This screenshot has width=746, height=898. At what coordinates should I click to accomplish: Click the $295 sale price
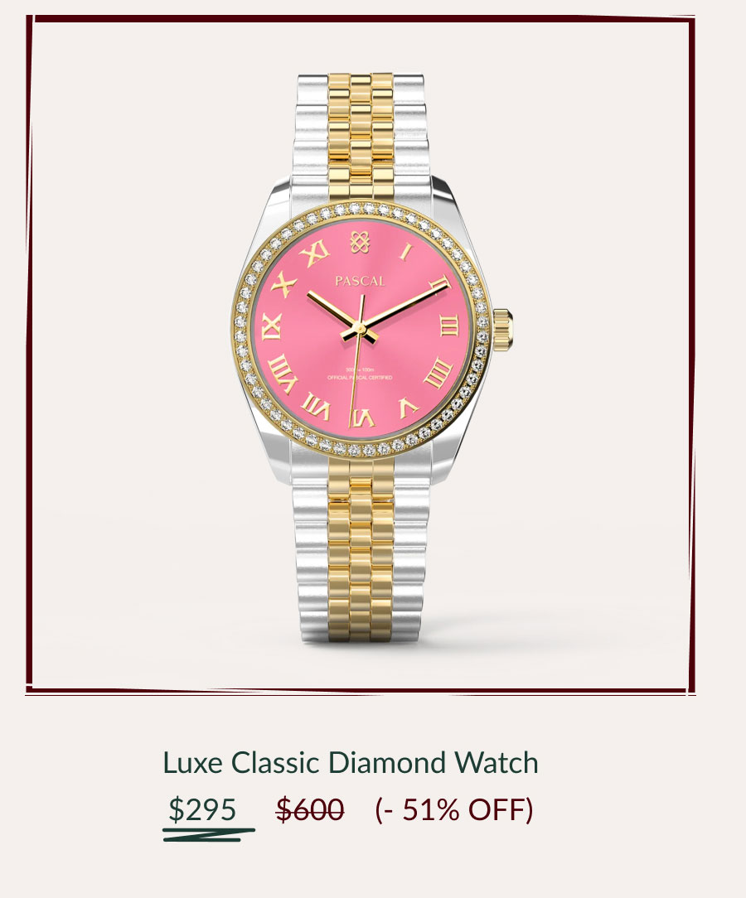point(202,809)
